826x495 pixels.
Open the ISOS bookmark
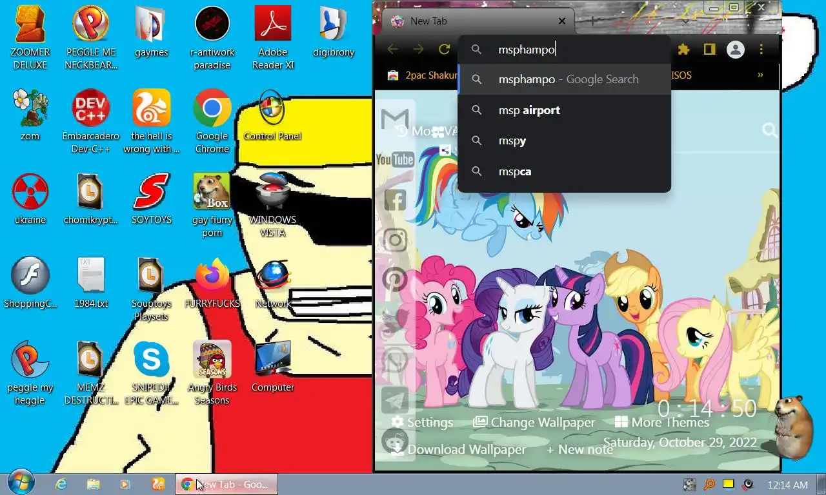[681, 75]
